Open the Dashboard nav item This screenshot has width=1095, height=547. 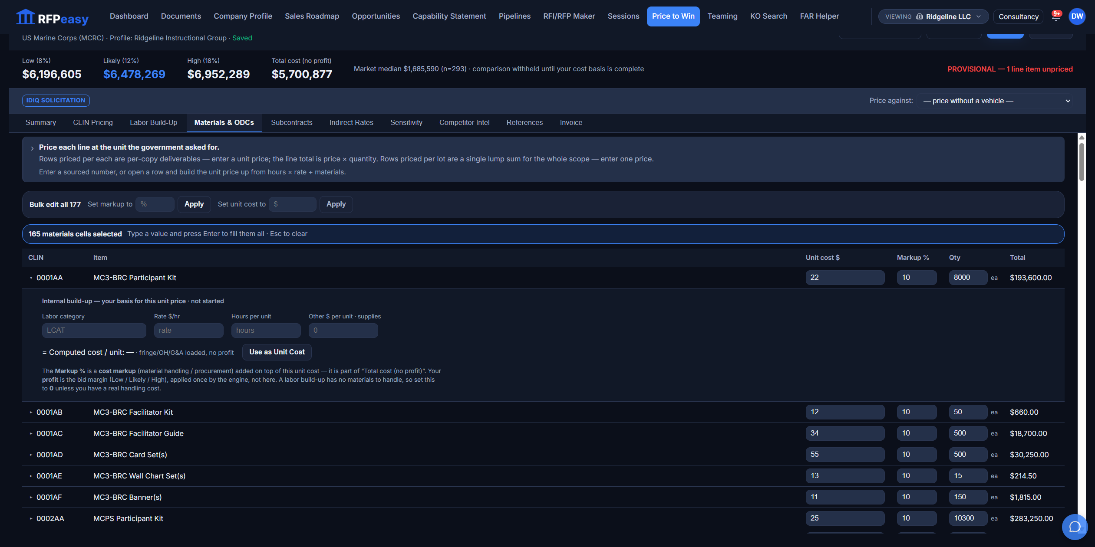(x=129, y=16)
